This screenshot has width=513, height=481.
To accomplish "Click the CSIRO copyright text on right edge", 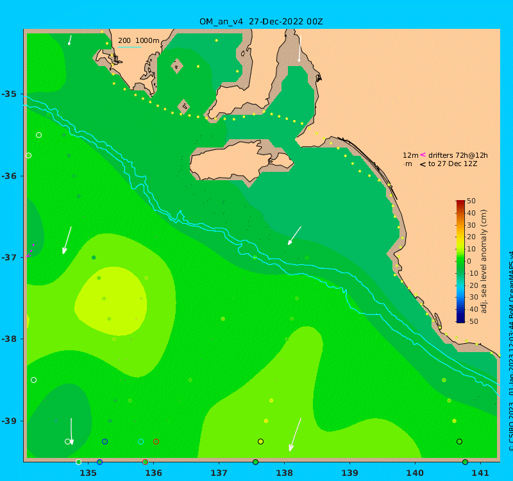I will (x=510, y=351).
